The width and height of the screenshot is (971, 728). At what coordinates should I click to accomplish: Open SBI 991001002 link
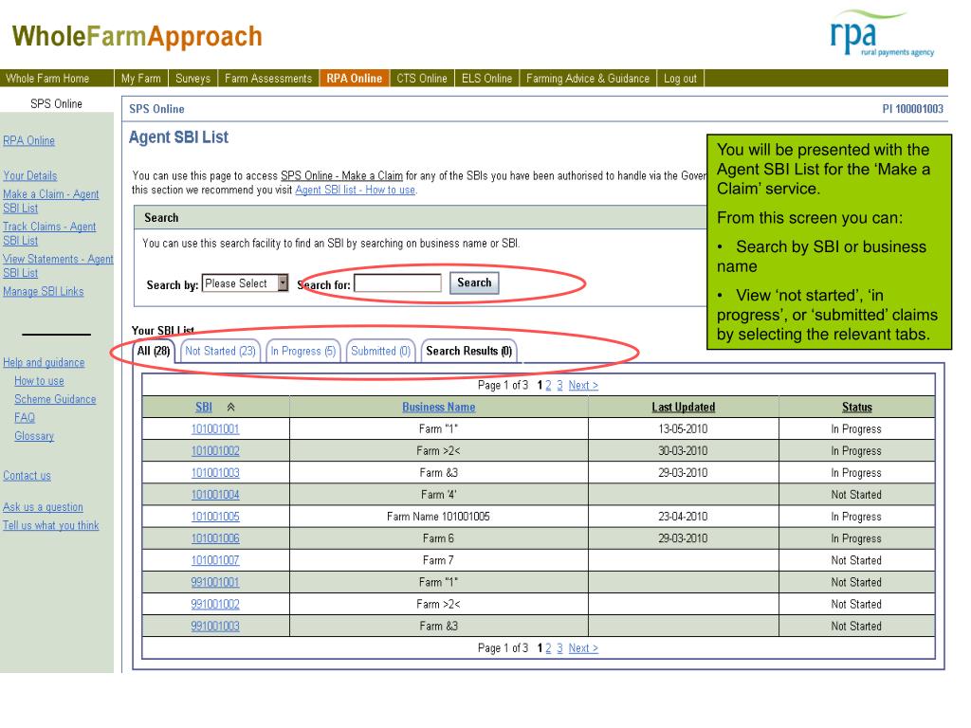pyautogui.click(x=215, y=604)
